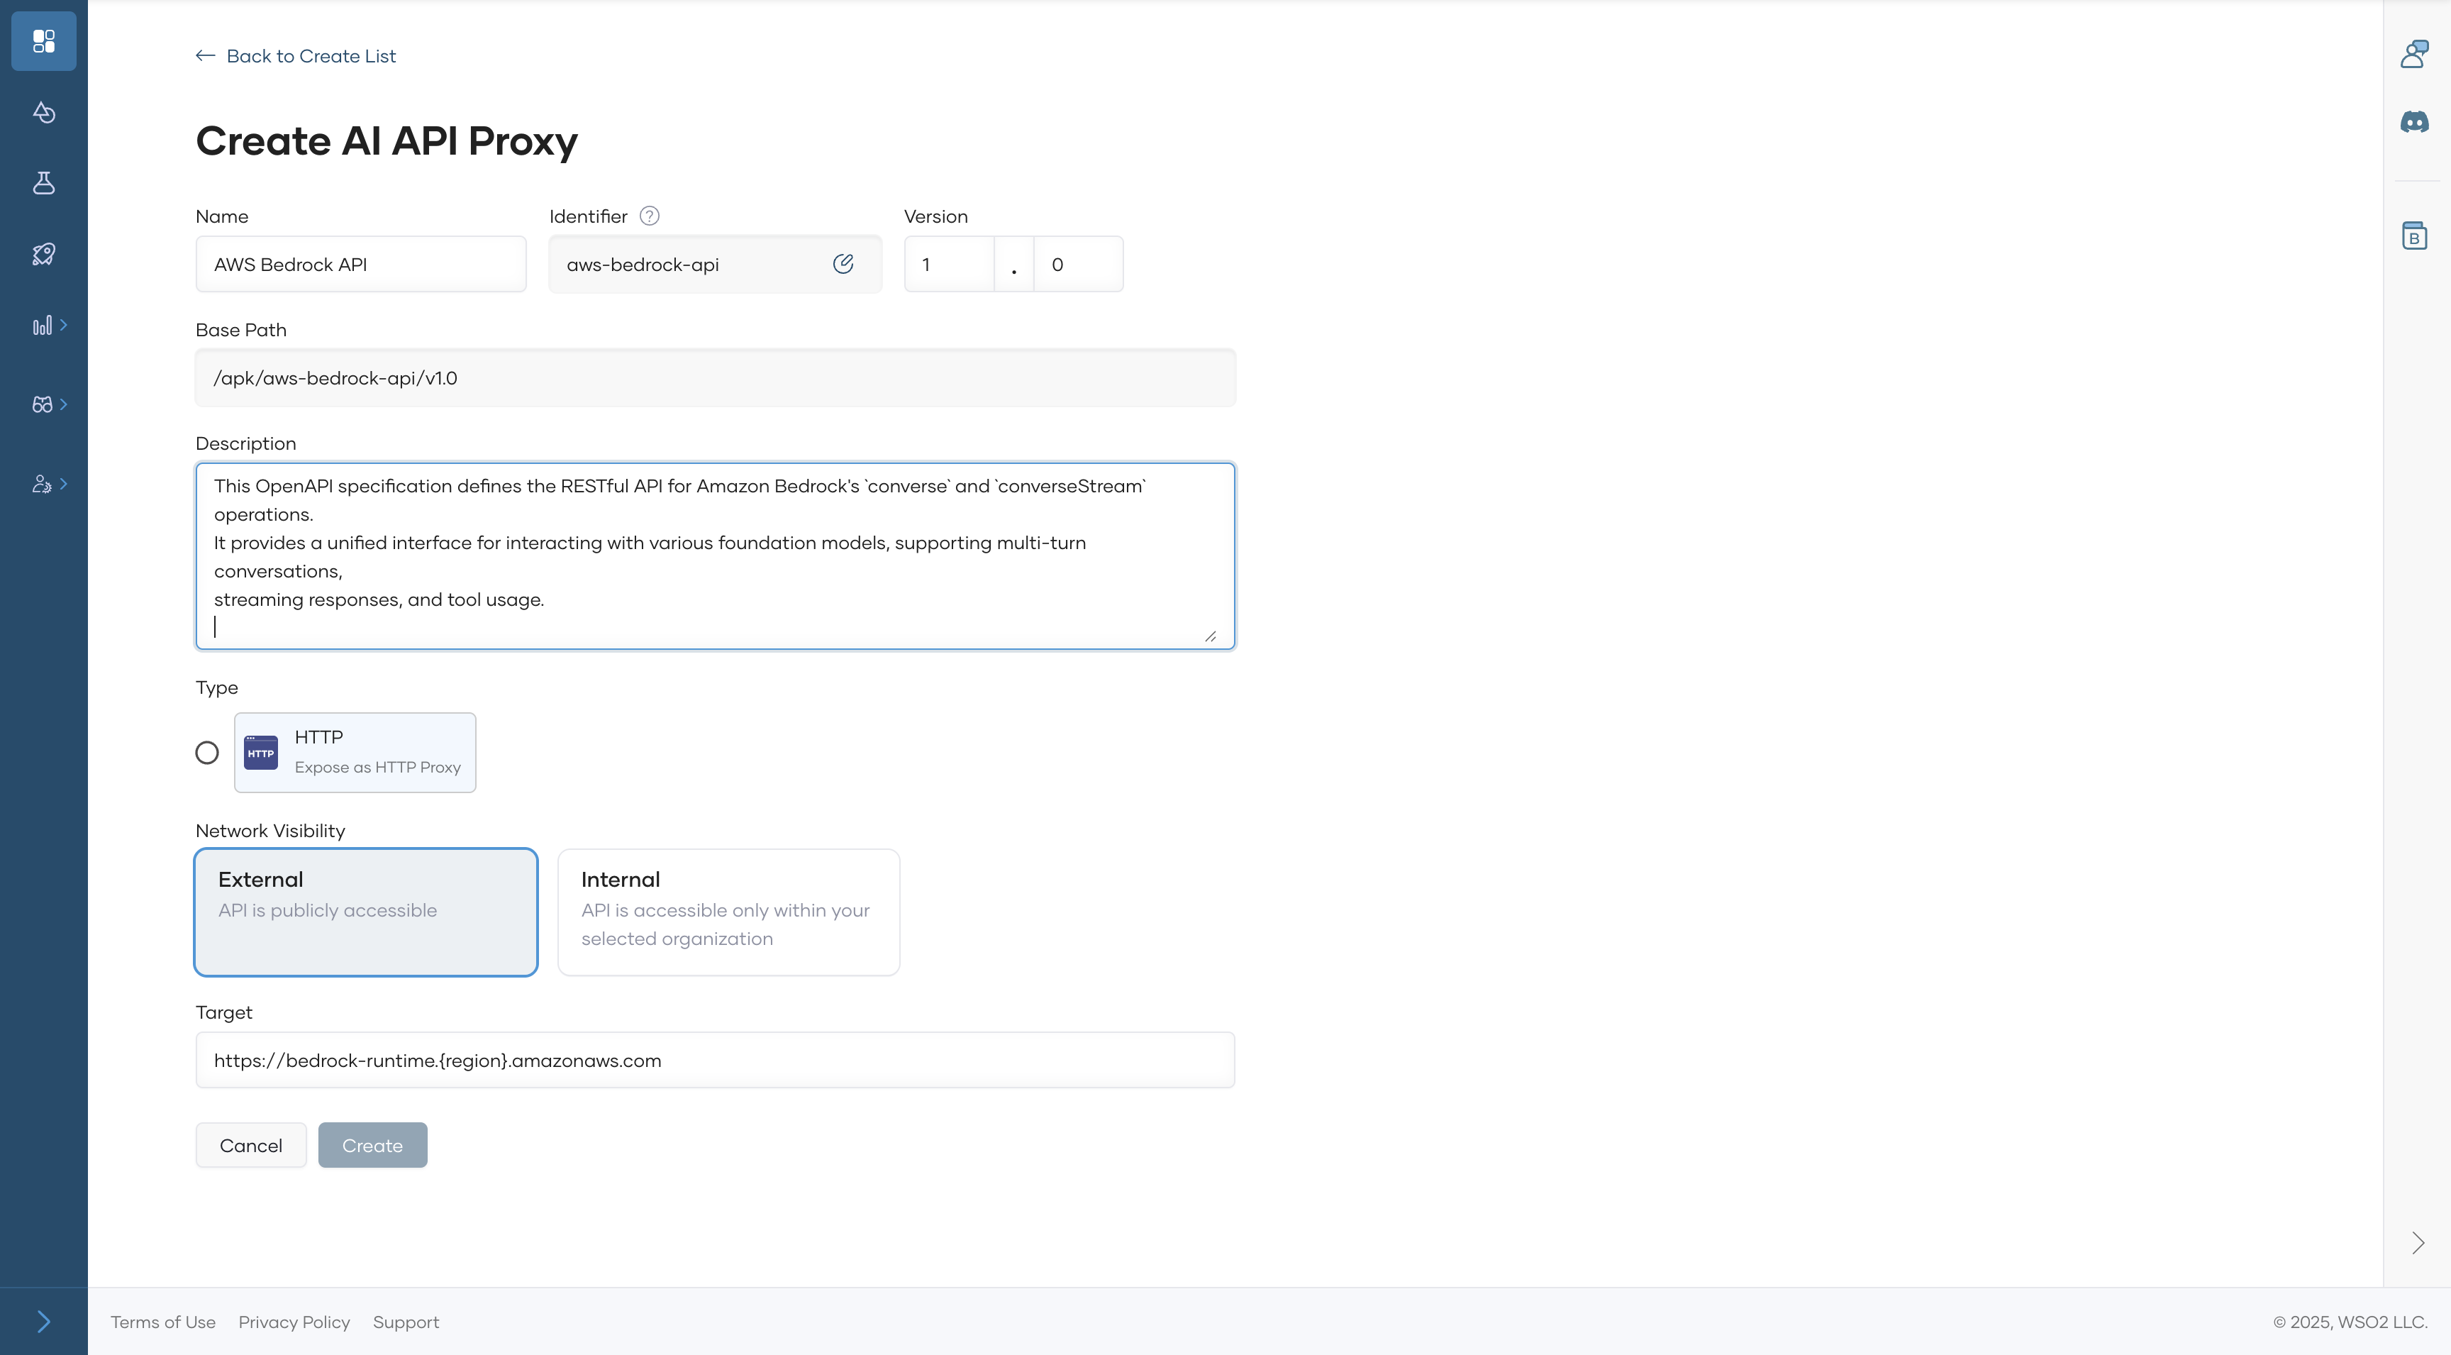2451x1355 pixels.
Task: Expand the left sidebar with bottom chevron
Action: (44, 1321)
